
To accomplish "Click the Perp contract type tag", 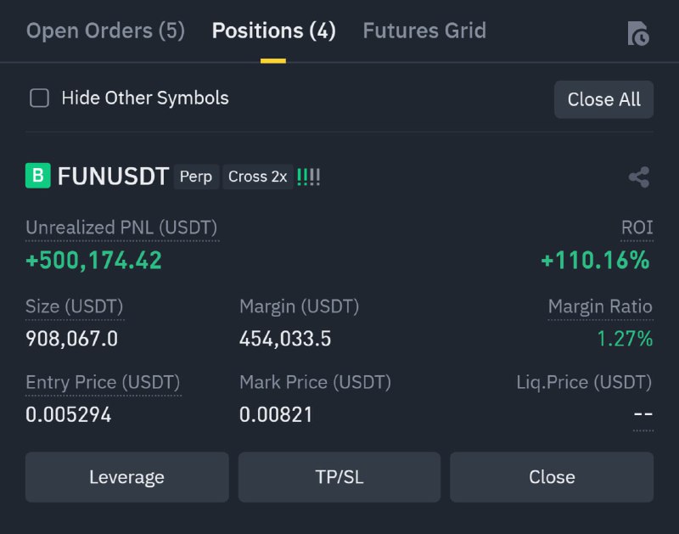I will (196, 177).
